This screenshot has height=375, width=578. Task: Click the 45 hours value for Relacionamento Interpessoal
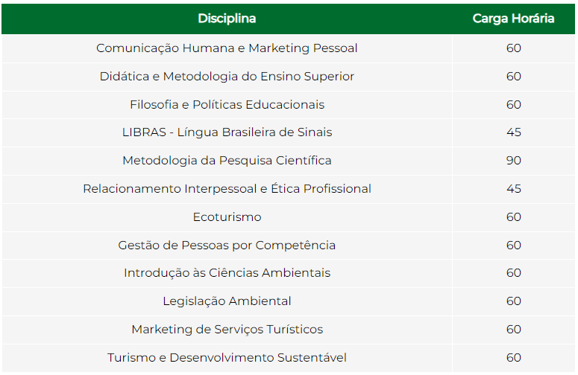click(x=514, y=189)
